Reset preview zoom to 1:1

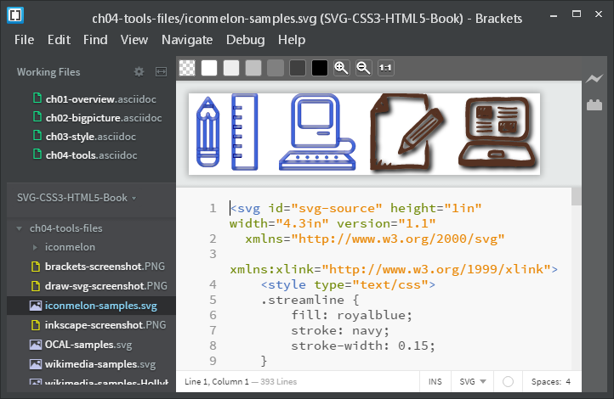coord(386,68)
